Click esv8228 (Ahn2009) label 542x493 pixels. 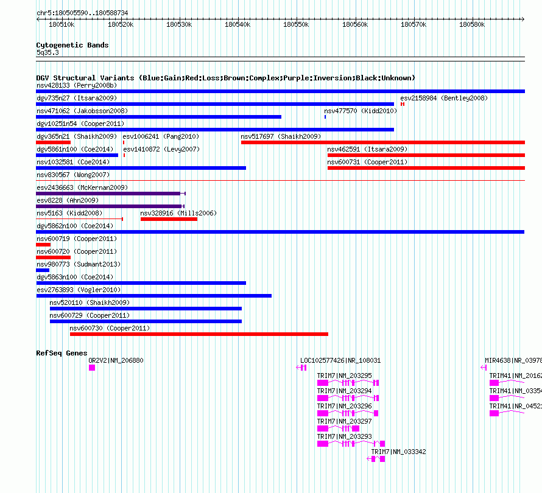[x=68, y=200]
